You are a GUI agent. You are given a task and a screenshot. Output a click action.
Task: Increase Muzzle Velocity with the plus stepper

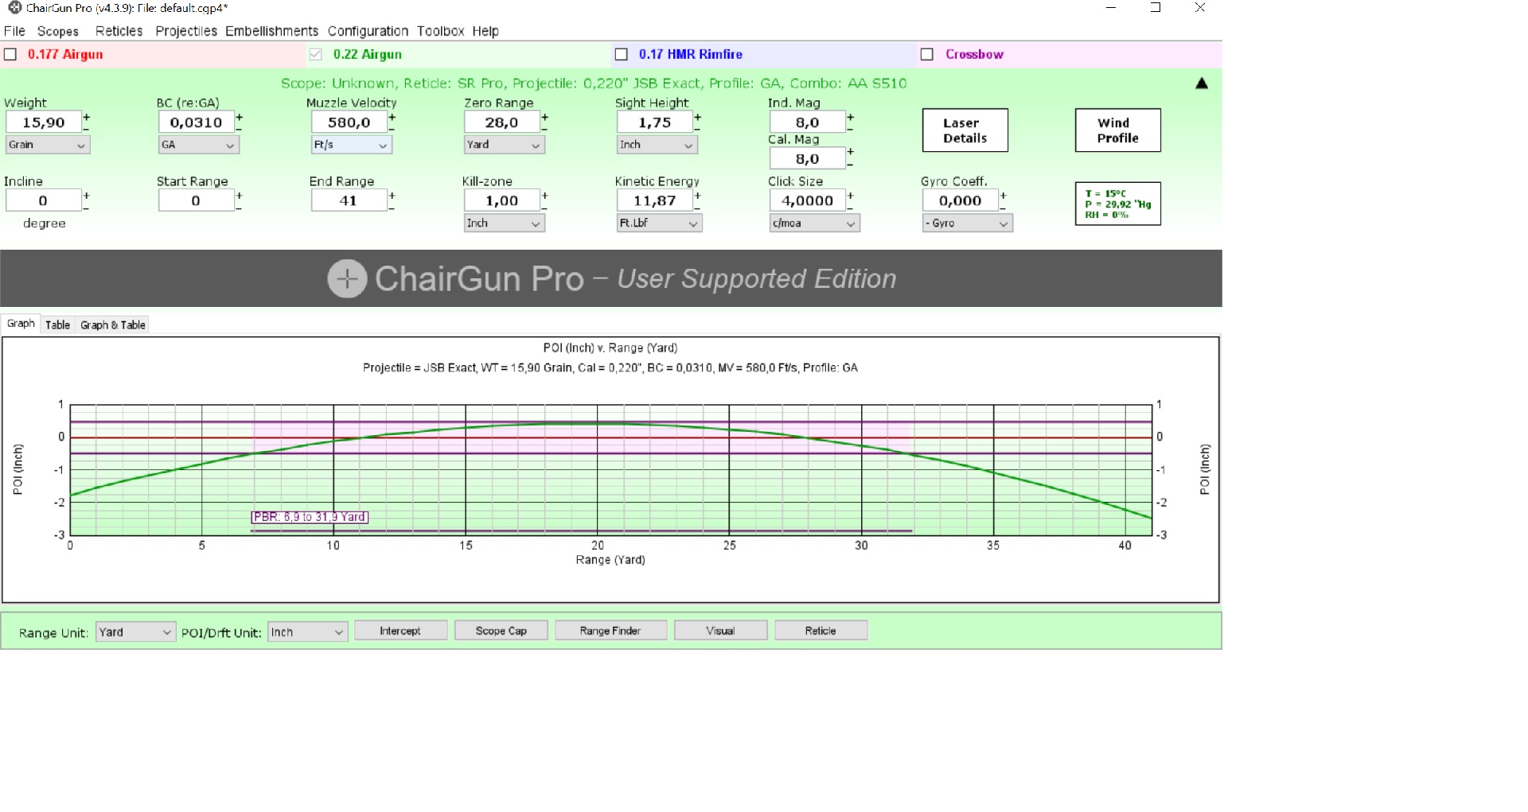(x=392, y=117)
